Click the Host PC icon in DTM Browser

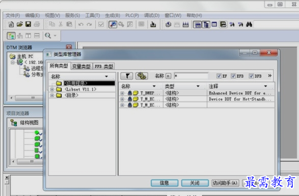click(x=12, y=56)
